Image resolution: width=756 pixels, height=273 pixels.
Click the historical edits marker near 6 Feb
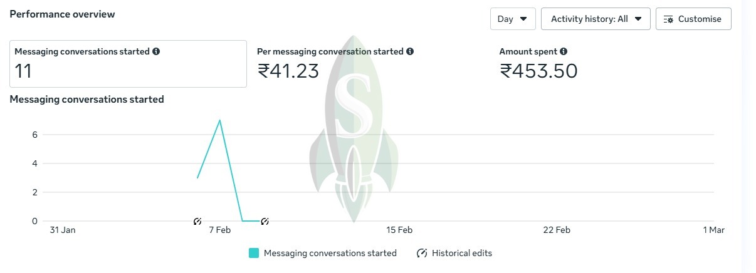[x=197, y=221]
